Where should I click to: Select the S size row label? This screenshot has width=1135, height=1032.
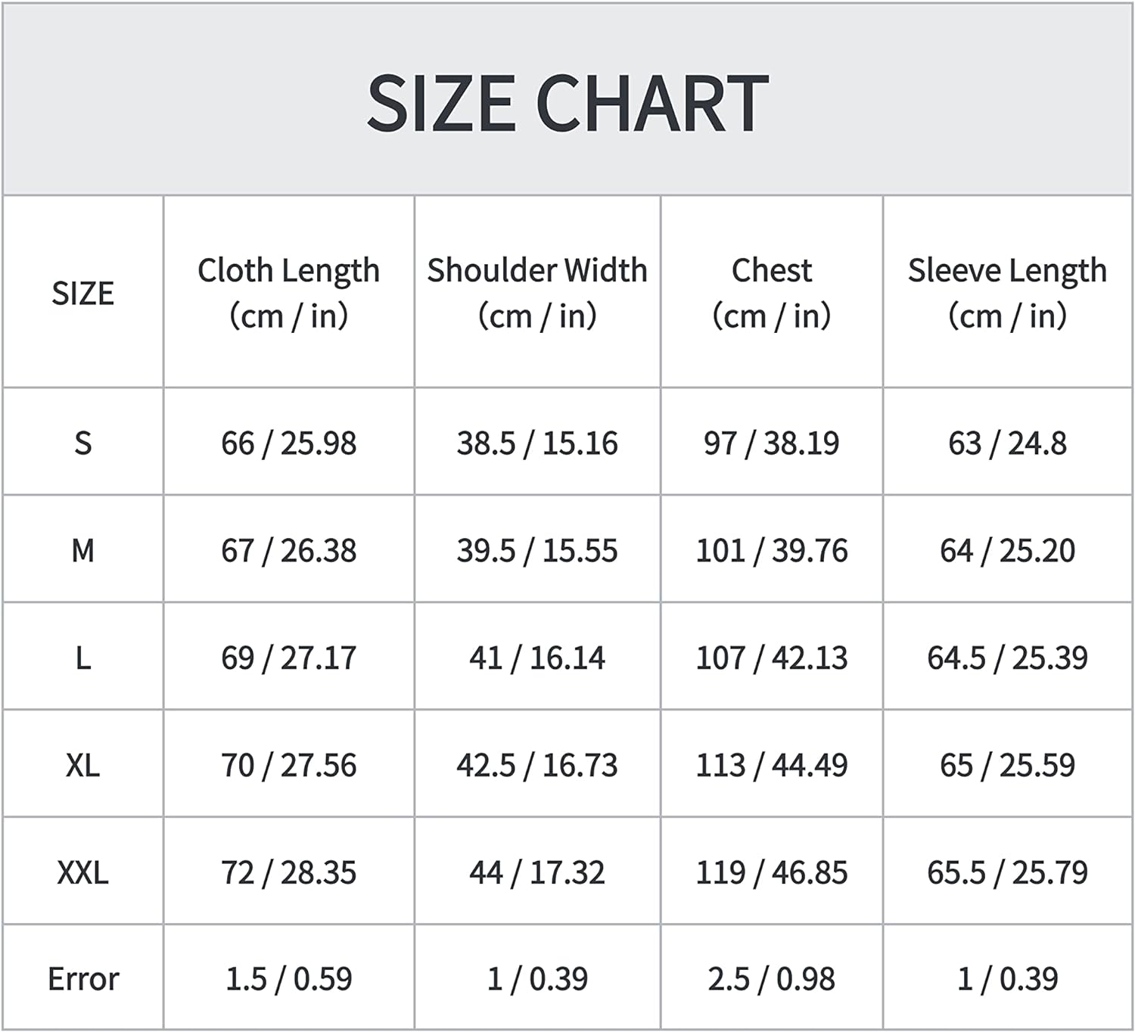pos(83,443)
